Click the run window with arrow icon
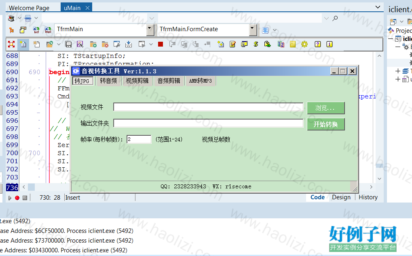 142,44
